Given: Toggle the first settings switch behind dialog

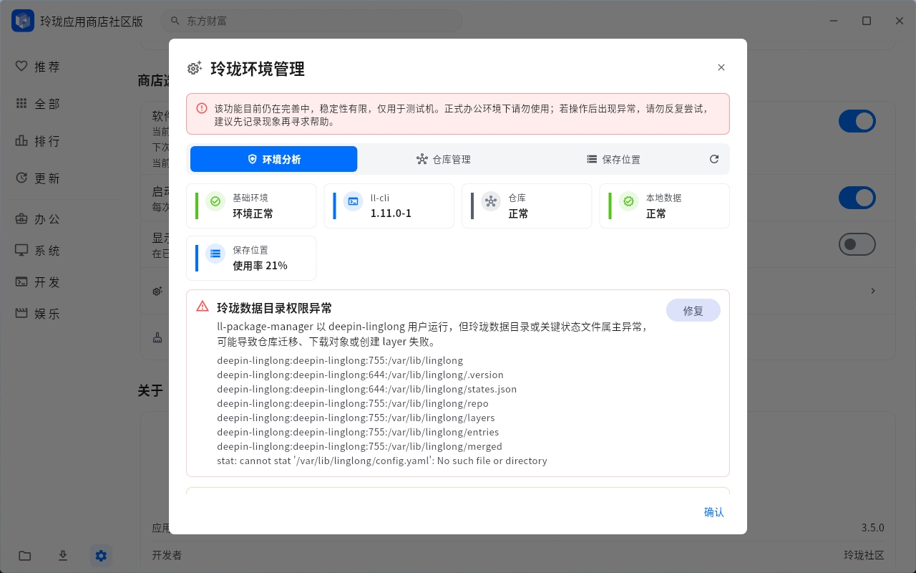Looking at the screenshot, I should point(857,121).
